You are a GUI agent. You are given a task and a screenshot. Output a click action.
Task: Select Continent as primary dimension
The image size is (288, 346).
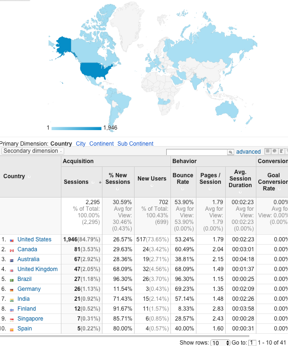coord(102,144)
